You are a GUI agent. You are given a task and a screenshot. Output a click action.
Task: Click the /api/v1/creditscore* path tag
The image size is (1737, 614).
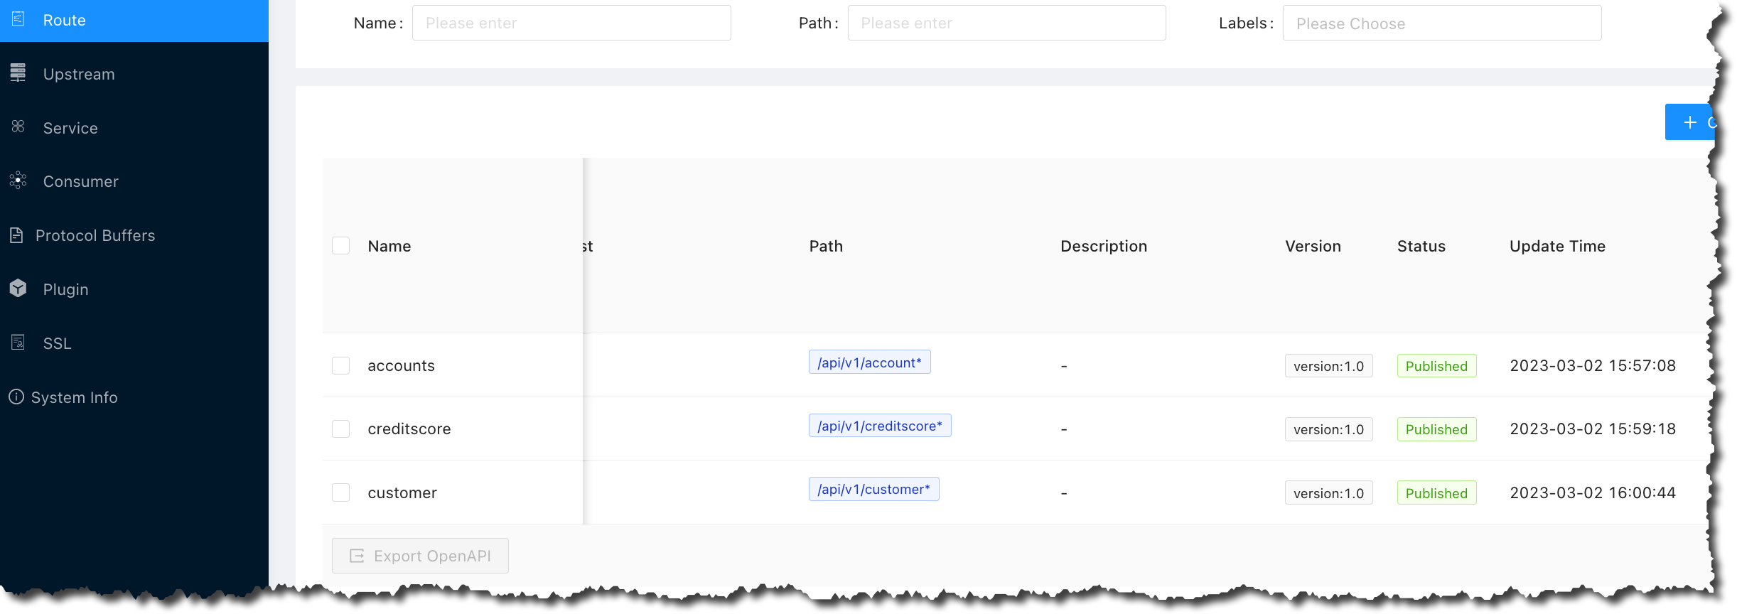tap(879, 426)
